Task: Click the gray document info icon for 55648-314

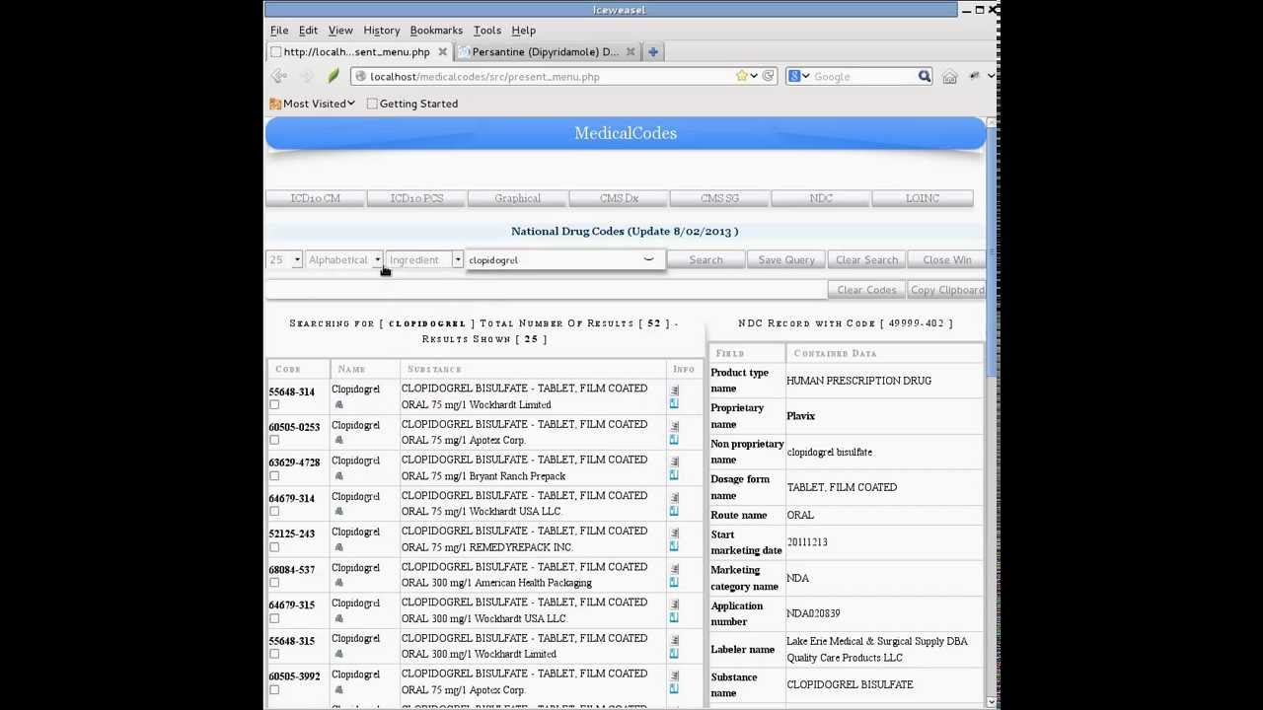Action: click(x=675, y=391)
